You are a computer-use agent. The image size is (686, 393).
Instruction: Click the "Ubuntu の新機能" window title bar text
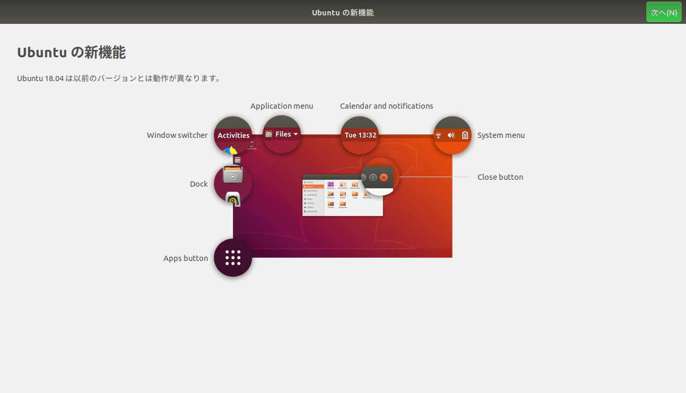(x=343, y=12)
